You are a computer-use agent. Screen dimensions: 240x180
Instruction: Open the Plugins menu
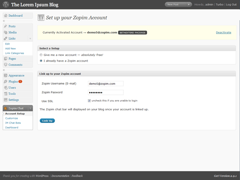coord(13,81)
